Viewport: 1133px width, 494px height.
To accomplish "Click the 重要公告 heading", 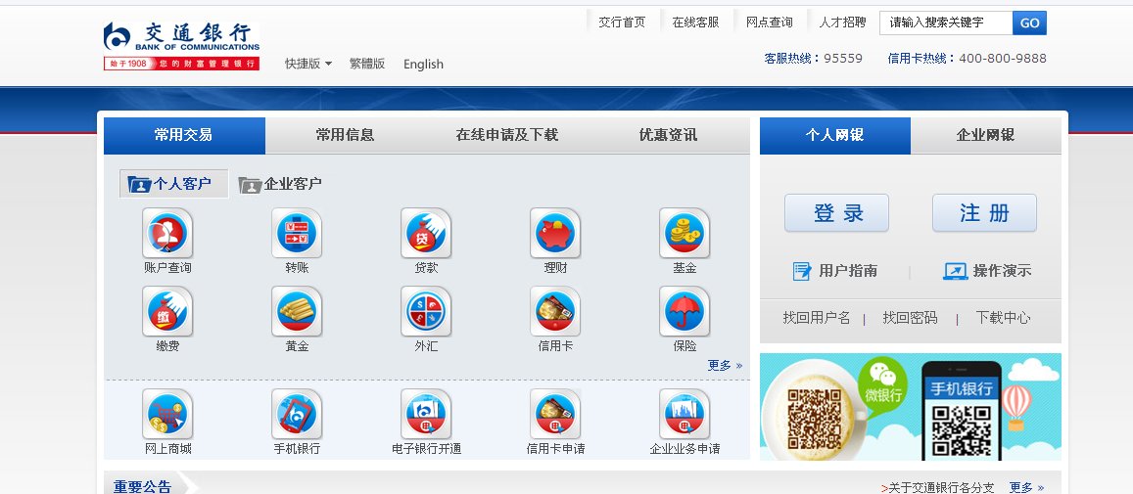I will pos(142,486).
